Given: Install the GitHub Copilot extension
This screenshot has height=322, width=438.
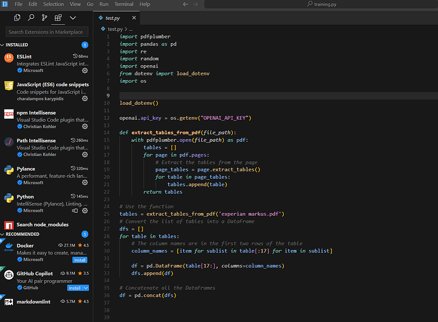Looking at the screenshot, I should tap(75, 288).
